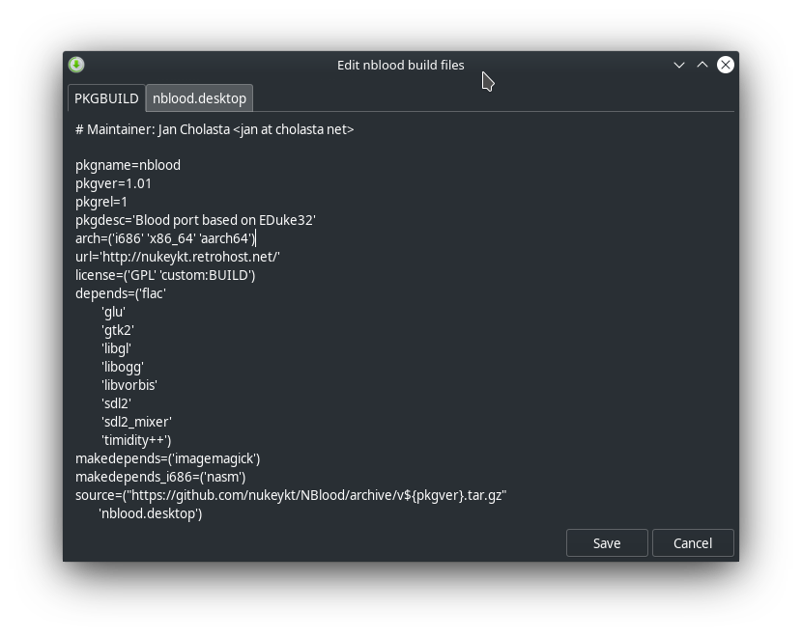
Task: Close the Edit nblood build files dialog
Action: tap(726, 65)
